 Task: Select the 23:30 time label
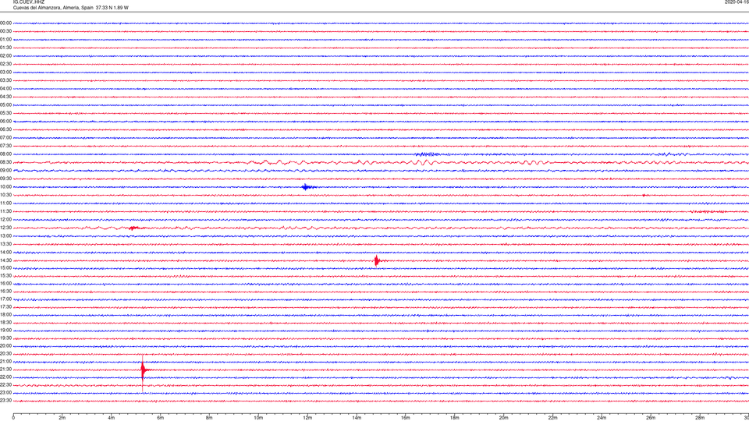click(x=5, y=401)
